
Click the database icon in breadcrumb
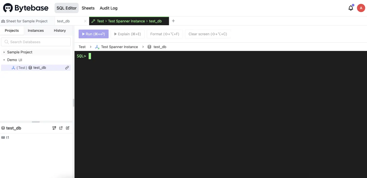point(149,47)
